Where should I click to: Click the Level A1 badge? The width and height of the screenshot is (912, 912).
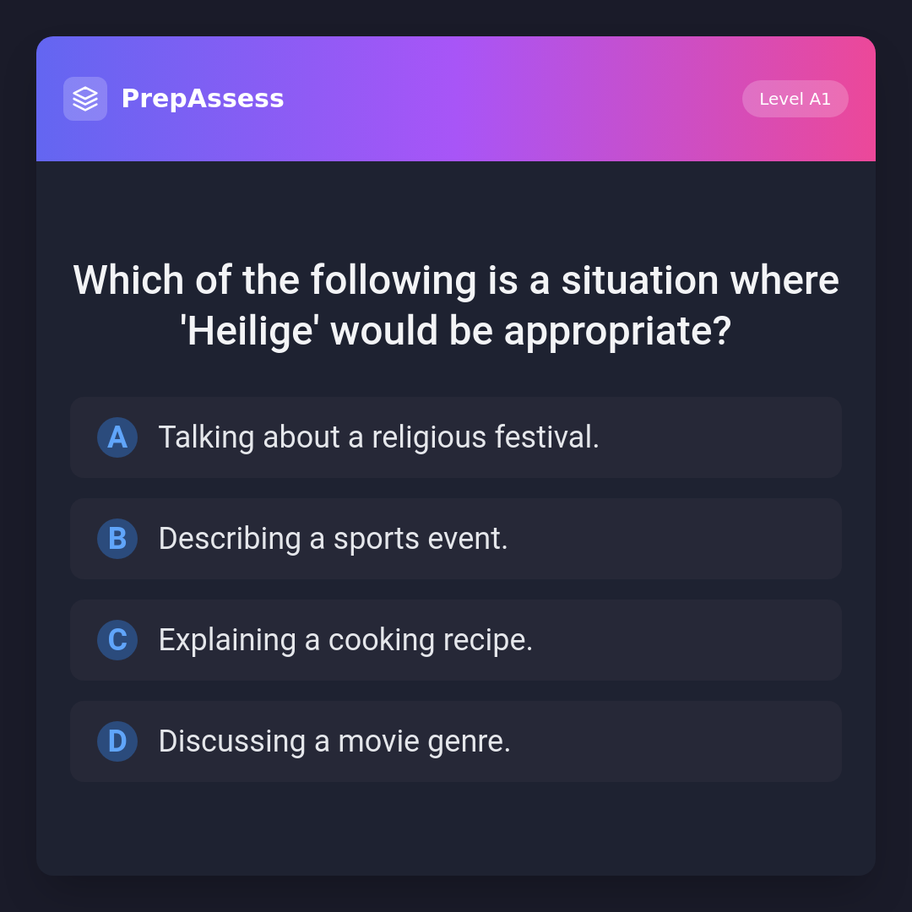coord(795,99)
